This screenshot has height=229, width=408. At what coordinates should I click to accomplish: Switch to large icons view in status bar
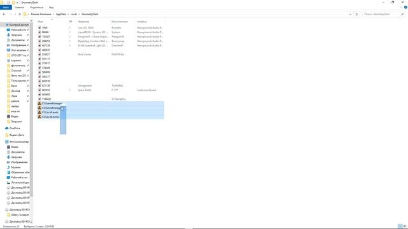[405, 226]
